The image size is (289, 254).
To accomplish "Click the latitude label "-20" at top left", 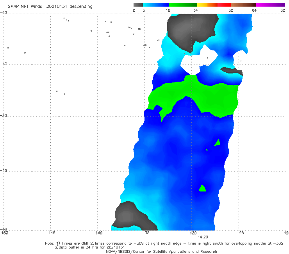I will [4, 13].
